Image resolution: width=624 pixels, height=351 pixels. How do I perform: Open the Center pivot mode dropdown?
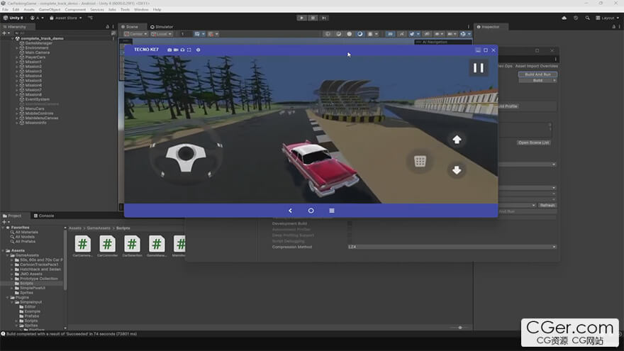135,34
